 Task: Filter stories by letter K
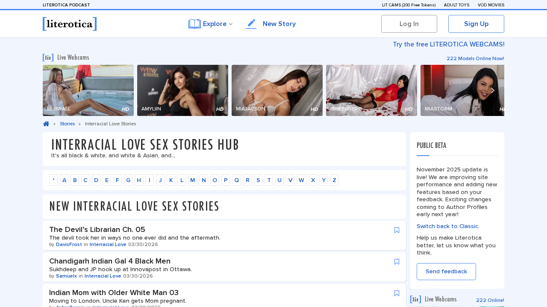(171, 180)
